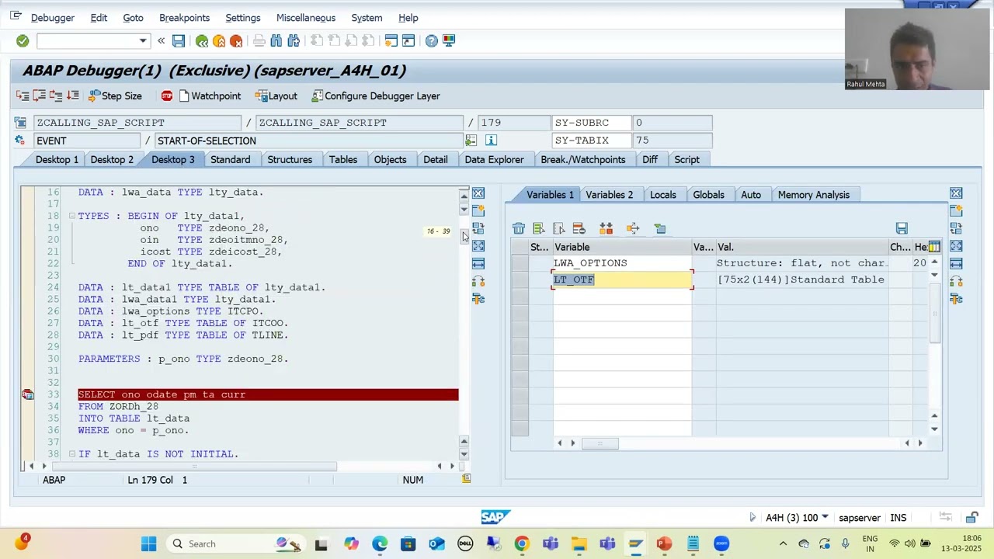The height and width of the screenshot is (559, 994).
Task: Click the Step Size button
Action: coord(115,96)
